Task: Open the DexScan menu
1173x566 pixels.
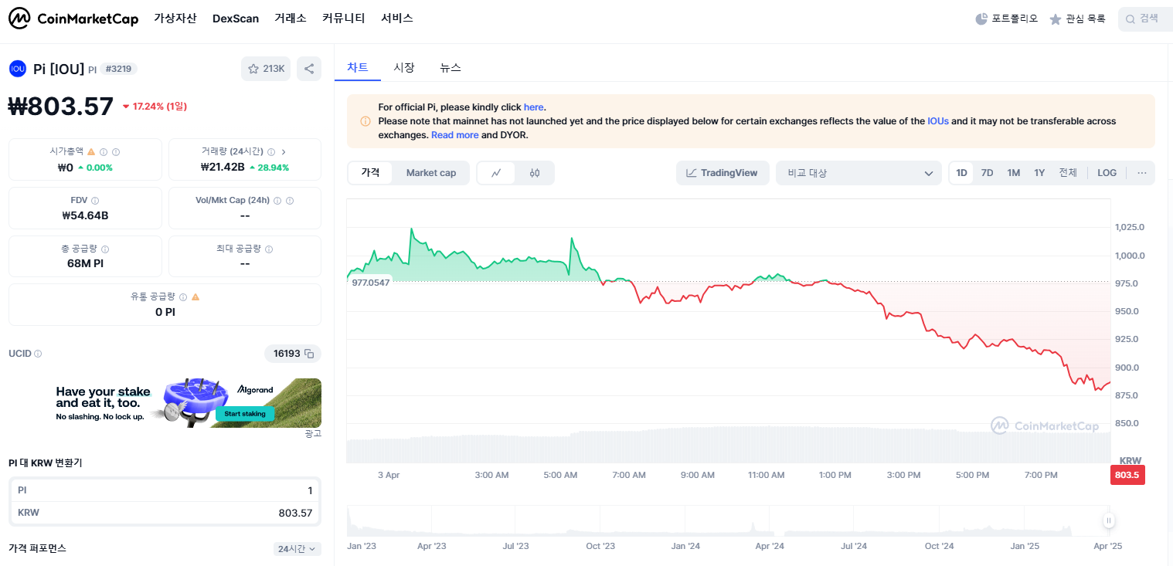Action: [236, 19]
